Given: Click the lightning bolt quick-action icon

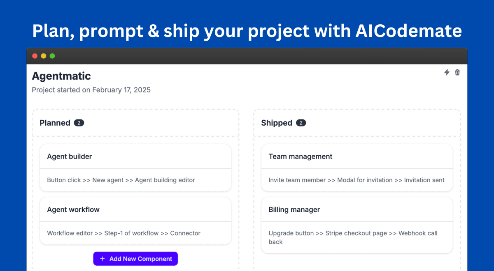Looking at the screenshot, I should pyautogui.click(x=447, y=72).
